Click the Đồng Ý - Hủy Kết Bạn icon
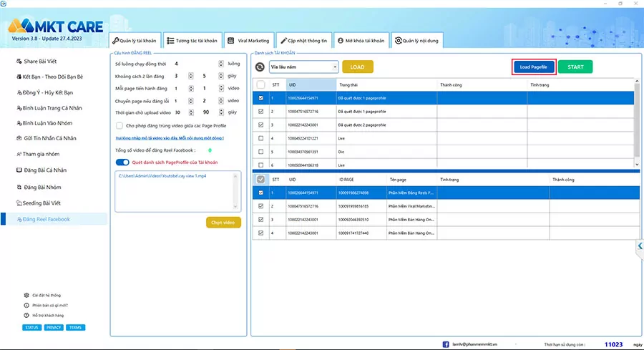Image resolution: width=644 pixels, height=350 pixels. 19,93
